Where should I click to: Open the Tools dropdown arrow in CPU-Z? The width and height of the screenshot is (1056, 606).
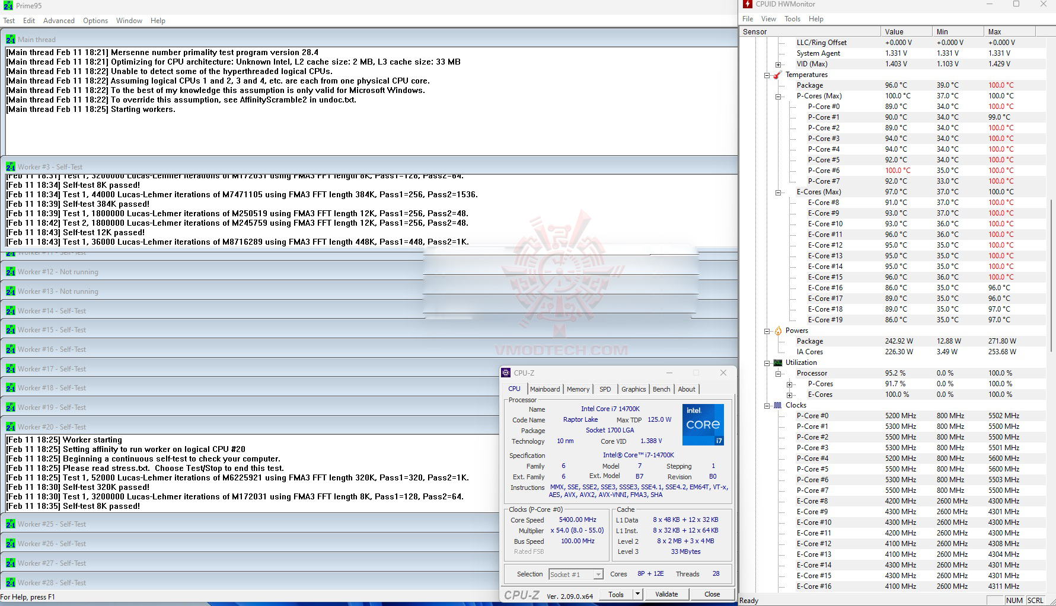coord(637,594)
